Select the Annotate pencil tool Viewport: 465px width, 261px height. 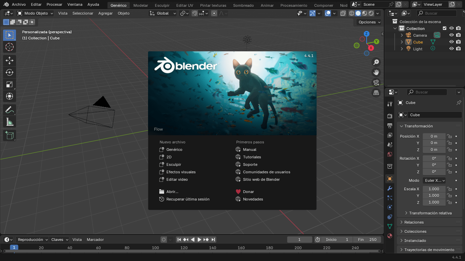[x=10, y=110]
